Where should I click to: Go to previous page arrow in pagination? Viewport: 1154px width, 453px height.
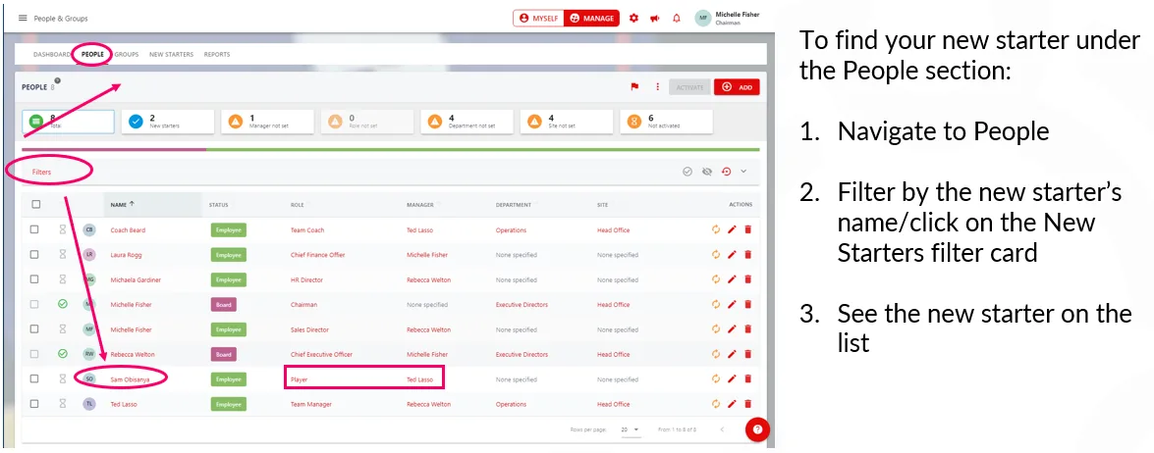722,428
